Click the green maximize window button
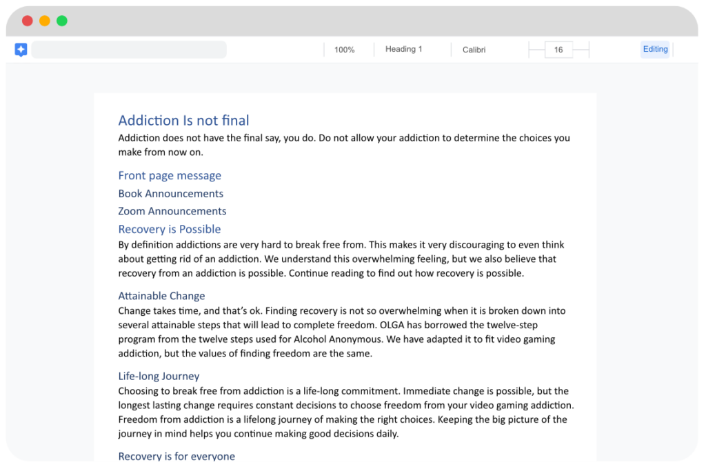706x469 pixels. click(62, 21)
